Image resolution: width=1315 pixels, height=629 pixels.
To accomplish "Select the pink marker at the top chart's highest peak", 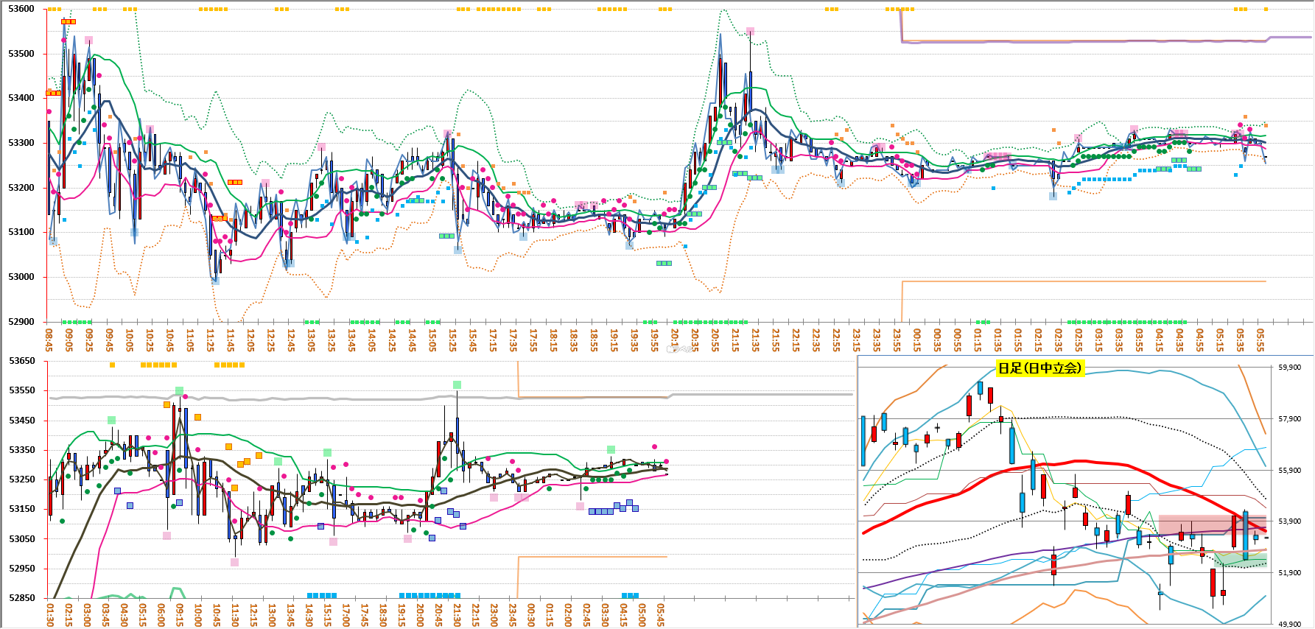I will [750, 32].
